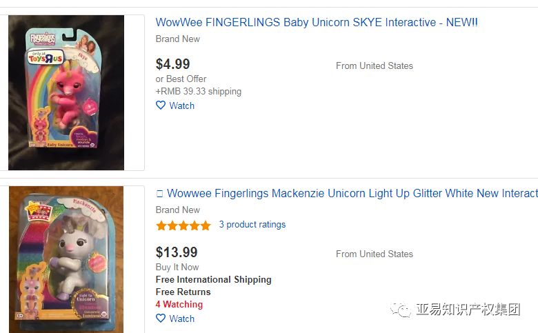
Task: Select the white Mackenzie unicorn product photo
Action: [x=66, y=259]
